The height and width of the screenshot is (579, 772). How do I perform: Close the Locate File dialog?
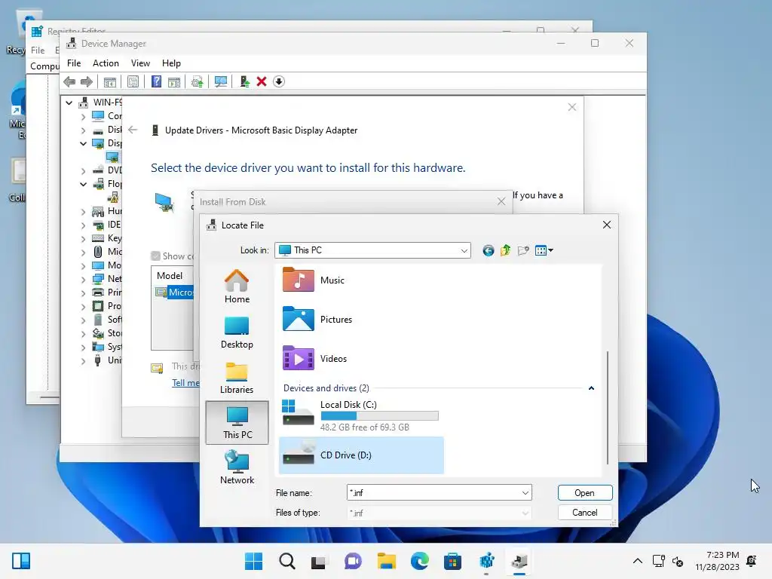(x=607, y=225)
